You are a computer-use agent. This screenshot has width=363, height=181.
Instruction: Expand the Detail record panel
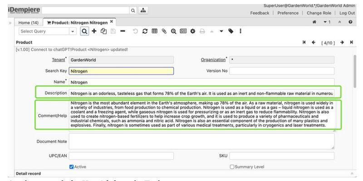click(352, 174)
